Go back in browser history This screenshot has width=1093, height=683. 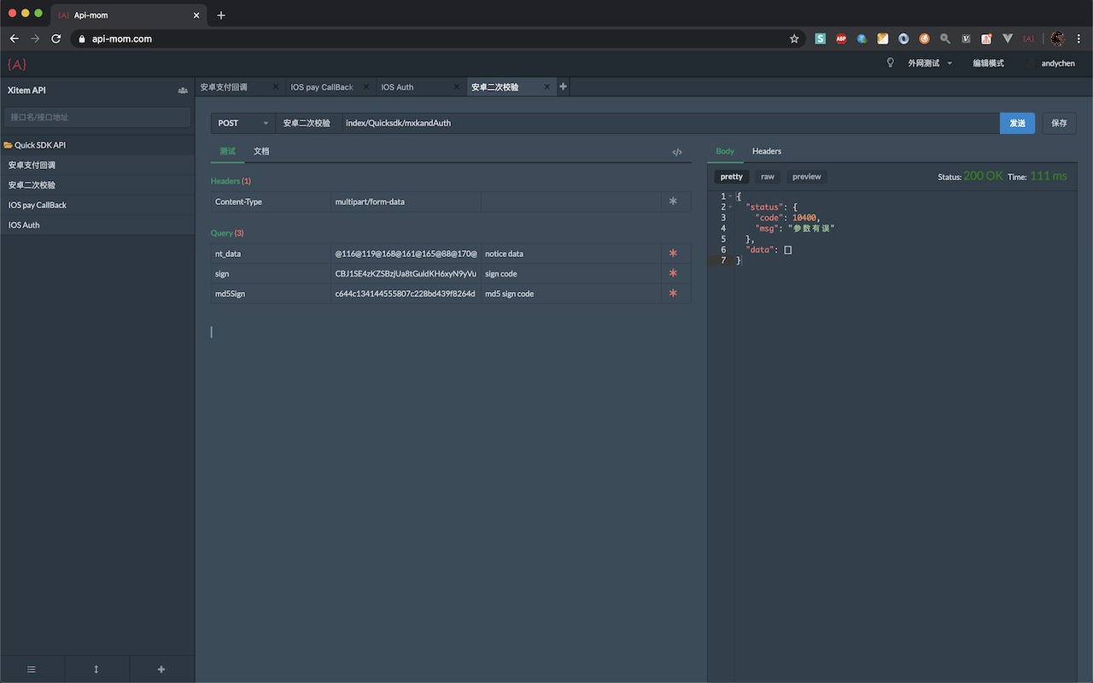pyautogui.click(x=15, y=38)
